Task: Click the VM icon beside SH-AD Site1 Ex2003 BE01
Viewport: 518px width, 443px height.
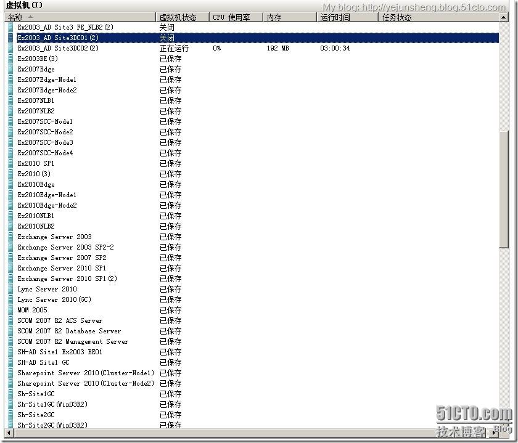Action: (x=10, y=352)
